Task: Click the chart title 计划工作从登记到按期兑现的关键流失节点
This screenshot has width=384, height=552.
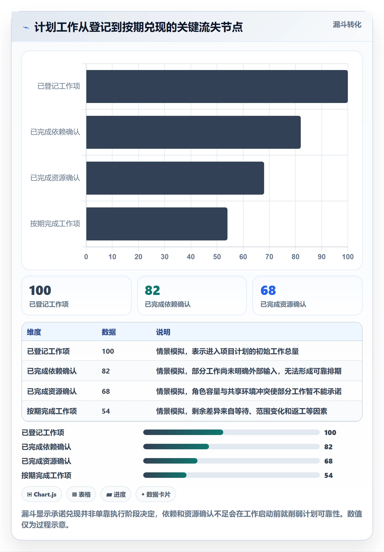Action: click(139, 27)
